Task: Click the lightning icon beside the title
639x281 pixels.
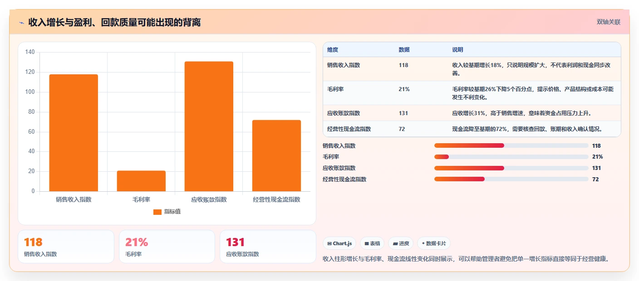Action: (x=21, y=22)
